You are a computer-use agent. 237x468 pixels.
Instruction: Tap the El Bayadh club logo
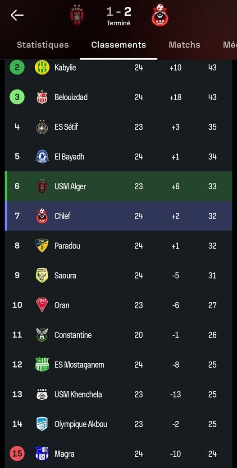pyautogui.click(x=42, y=156)
